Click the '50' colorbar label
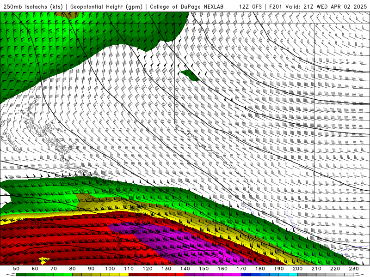The width and height of the screenshot is (370, 277). point(16,269)
